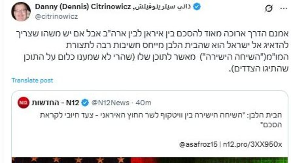Click the verified badge next to N12 name

[x=85, y=103]
